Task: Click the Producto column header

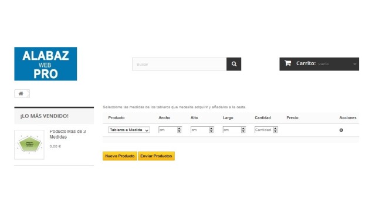Action: pyautogui.click(x=116, y=117)
